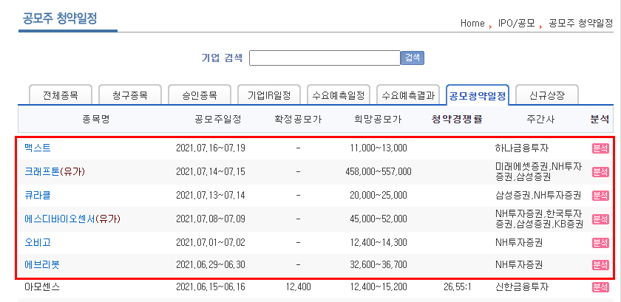Click 아모센스 confirmed price 12,400

[x=298, y=287]
